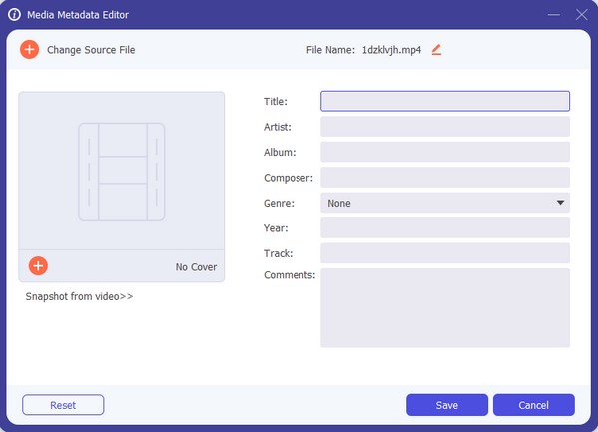Viewport: 598px width, 432px height.
Task: Focus the Track field
Action: click(x=445, y=253)
